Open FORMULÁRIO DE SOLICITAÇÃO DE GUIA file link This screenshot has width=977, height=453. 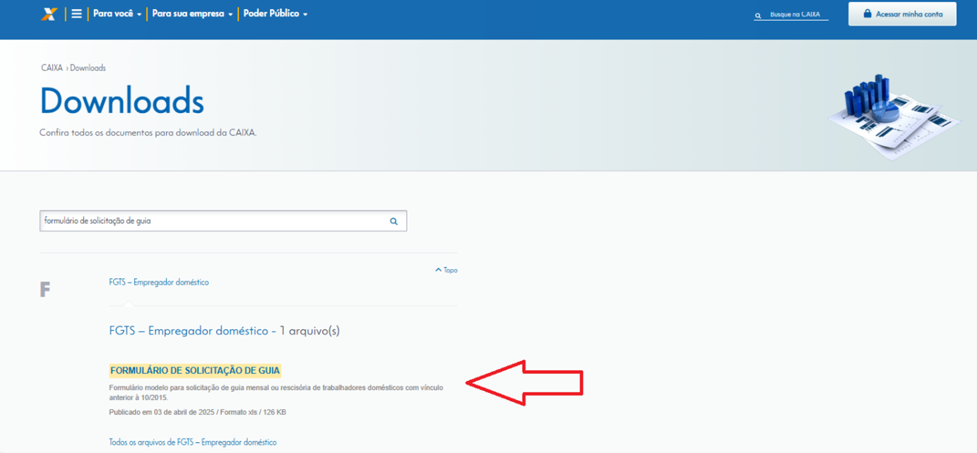pyautogui.click(x=195, y=370)
